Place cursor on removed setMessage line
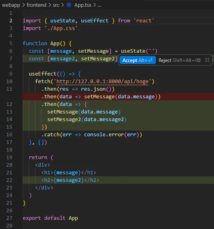Viewport: 214px width, 229px height. (101, 97)
